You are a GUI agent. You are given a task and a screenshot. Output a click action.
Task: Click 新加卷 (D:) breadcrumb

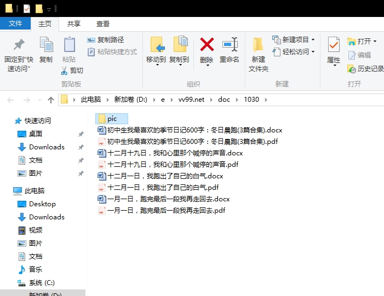pyautogui.click(x=131, y=100)
